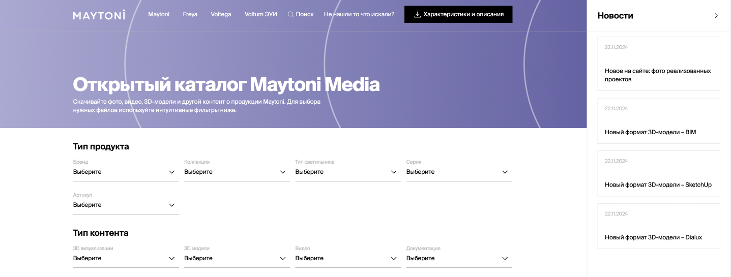The width and height of the screenshot is (731, 277).
Task: Click the Новости panel heading
Action: [x=616, y=16]
